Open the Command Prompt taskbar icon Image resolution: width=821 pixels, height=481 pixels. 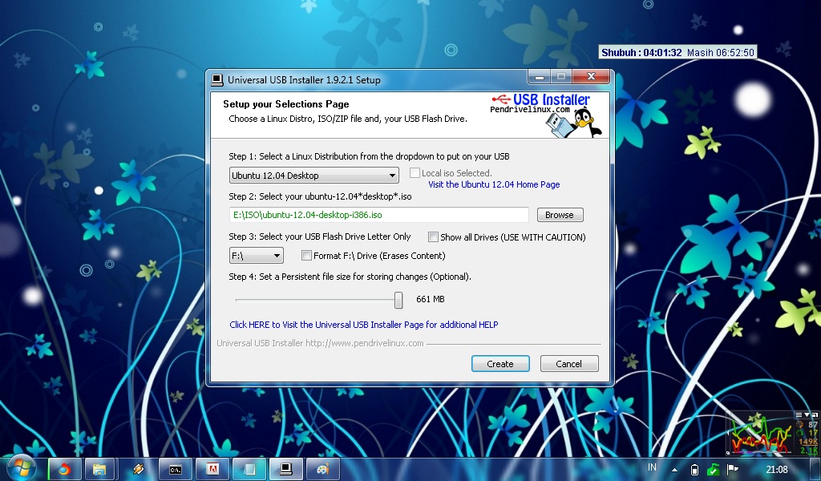tap(175, 469)
